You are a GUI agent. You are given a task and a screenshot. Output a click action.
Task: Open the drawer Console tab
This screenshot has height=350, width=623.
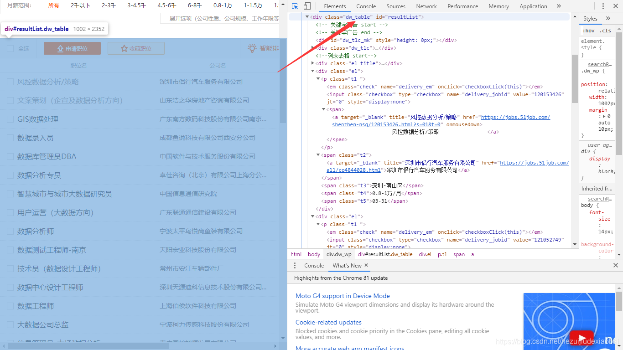(x=314, y=266)
